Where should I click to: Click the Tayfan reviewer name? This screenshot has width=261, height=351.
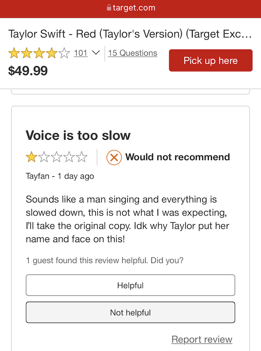(37, 176)
